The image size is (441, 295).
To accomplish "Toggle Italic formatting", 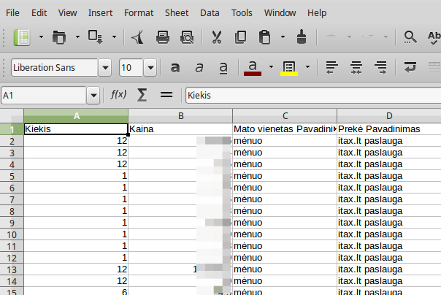I will (x=199, y=68).
